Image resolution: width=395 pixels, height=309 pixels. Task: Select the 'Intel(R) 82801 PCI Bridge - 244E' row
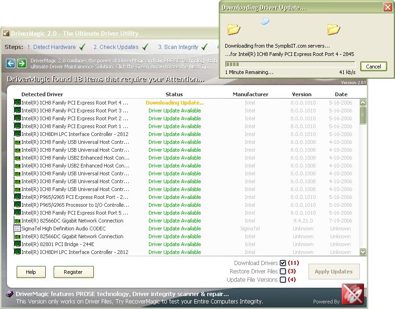[x=186, y=244]
